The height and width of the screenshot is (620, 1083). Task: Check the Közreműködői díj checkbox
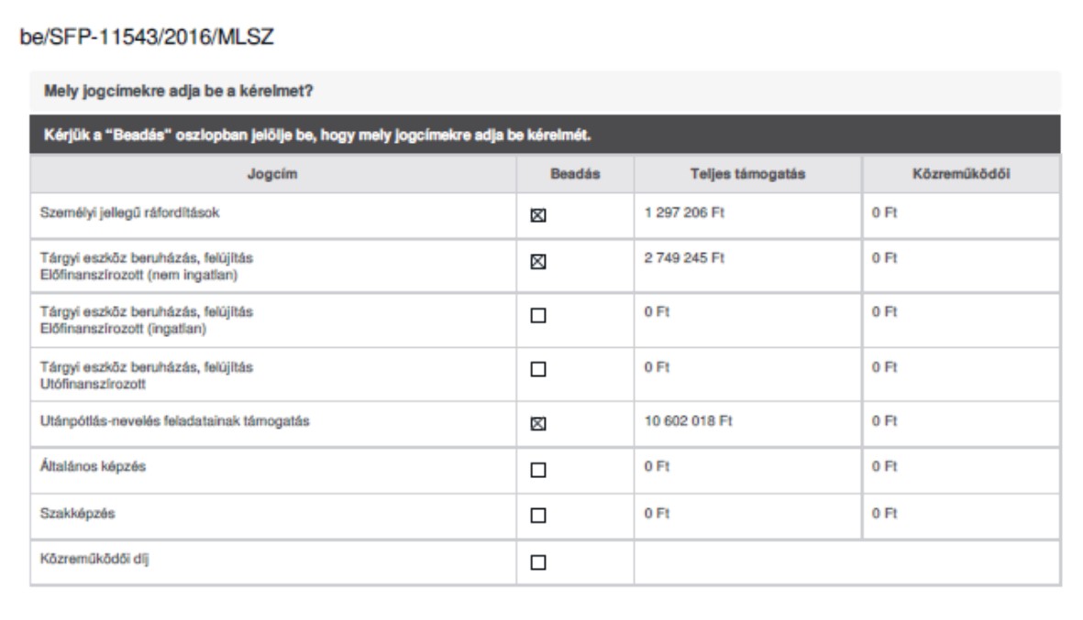pos(538,562)
